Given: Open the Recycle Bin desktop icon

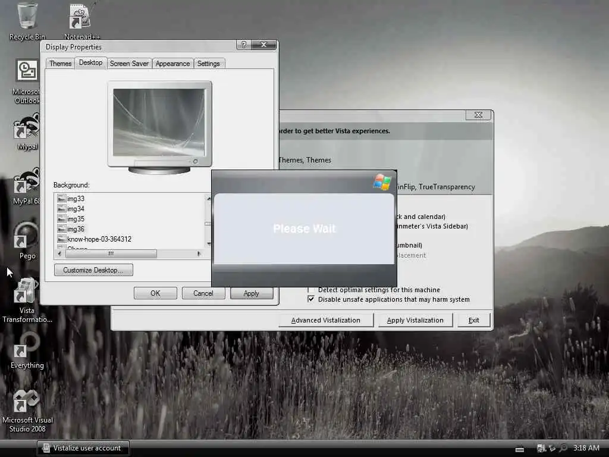Looking at the screenshot, I should point(27,21).
